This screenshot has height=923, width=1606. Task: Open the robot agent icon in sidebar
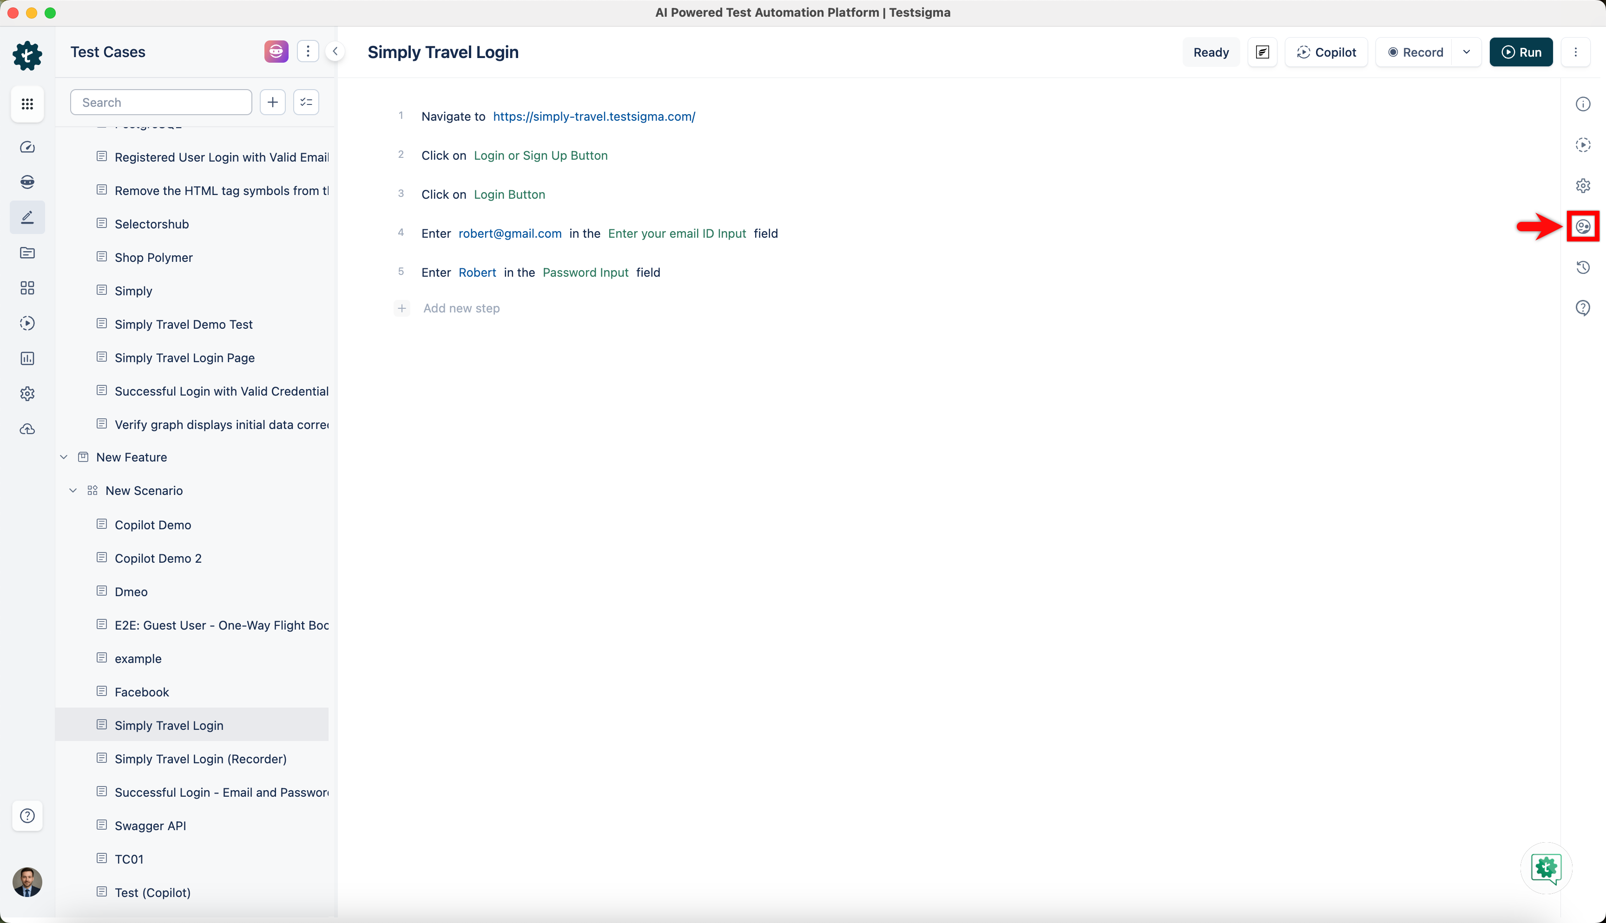(x=27, y=182)
